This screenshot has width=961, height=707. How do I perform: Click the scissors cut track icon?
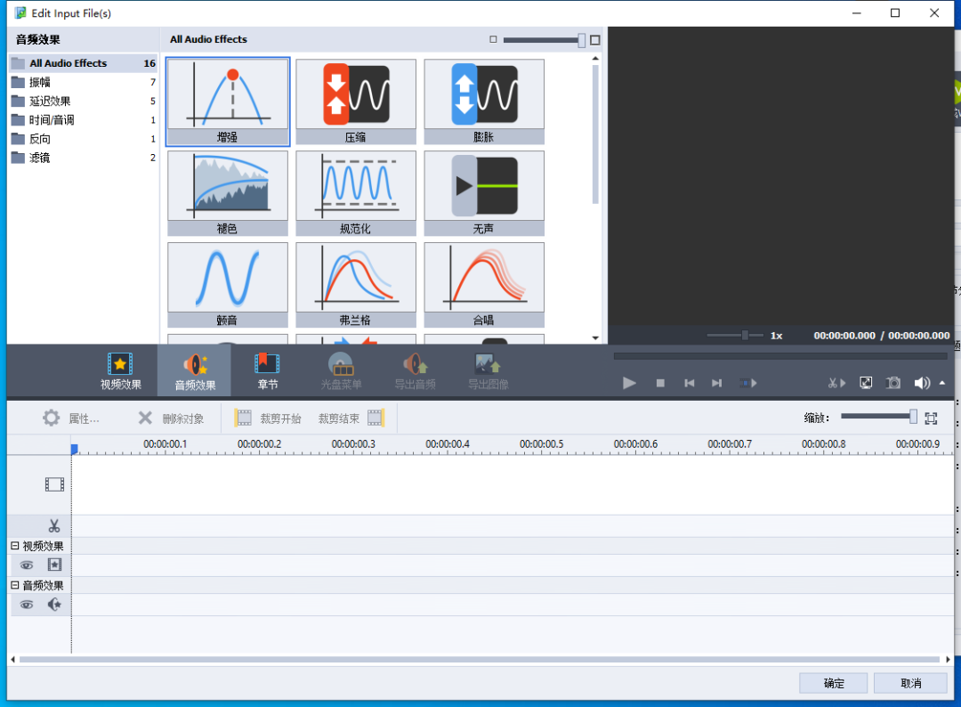[54, 526]
